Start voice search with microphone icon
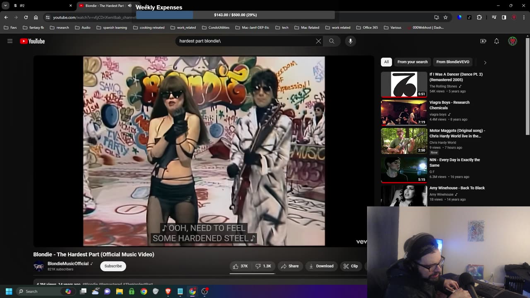530x298 pixels. [x=350, y=41]
